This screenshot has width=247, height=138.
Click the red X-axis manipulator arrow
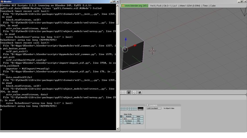pyautogui.click(x=135, y=46)
